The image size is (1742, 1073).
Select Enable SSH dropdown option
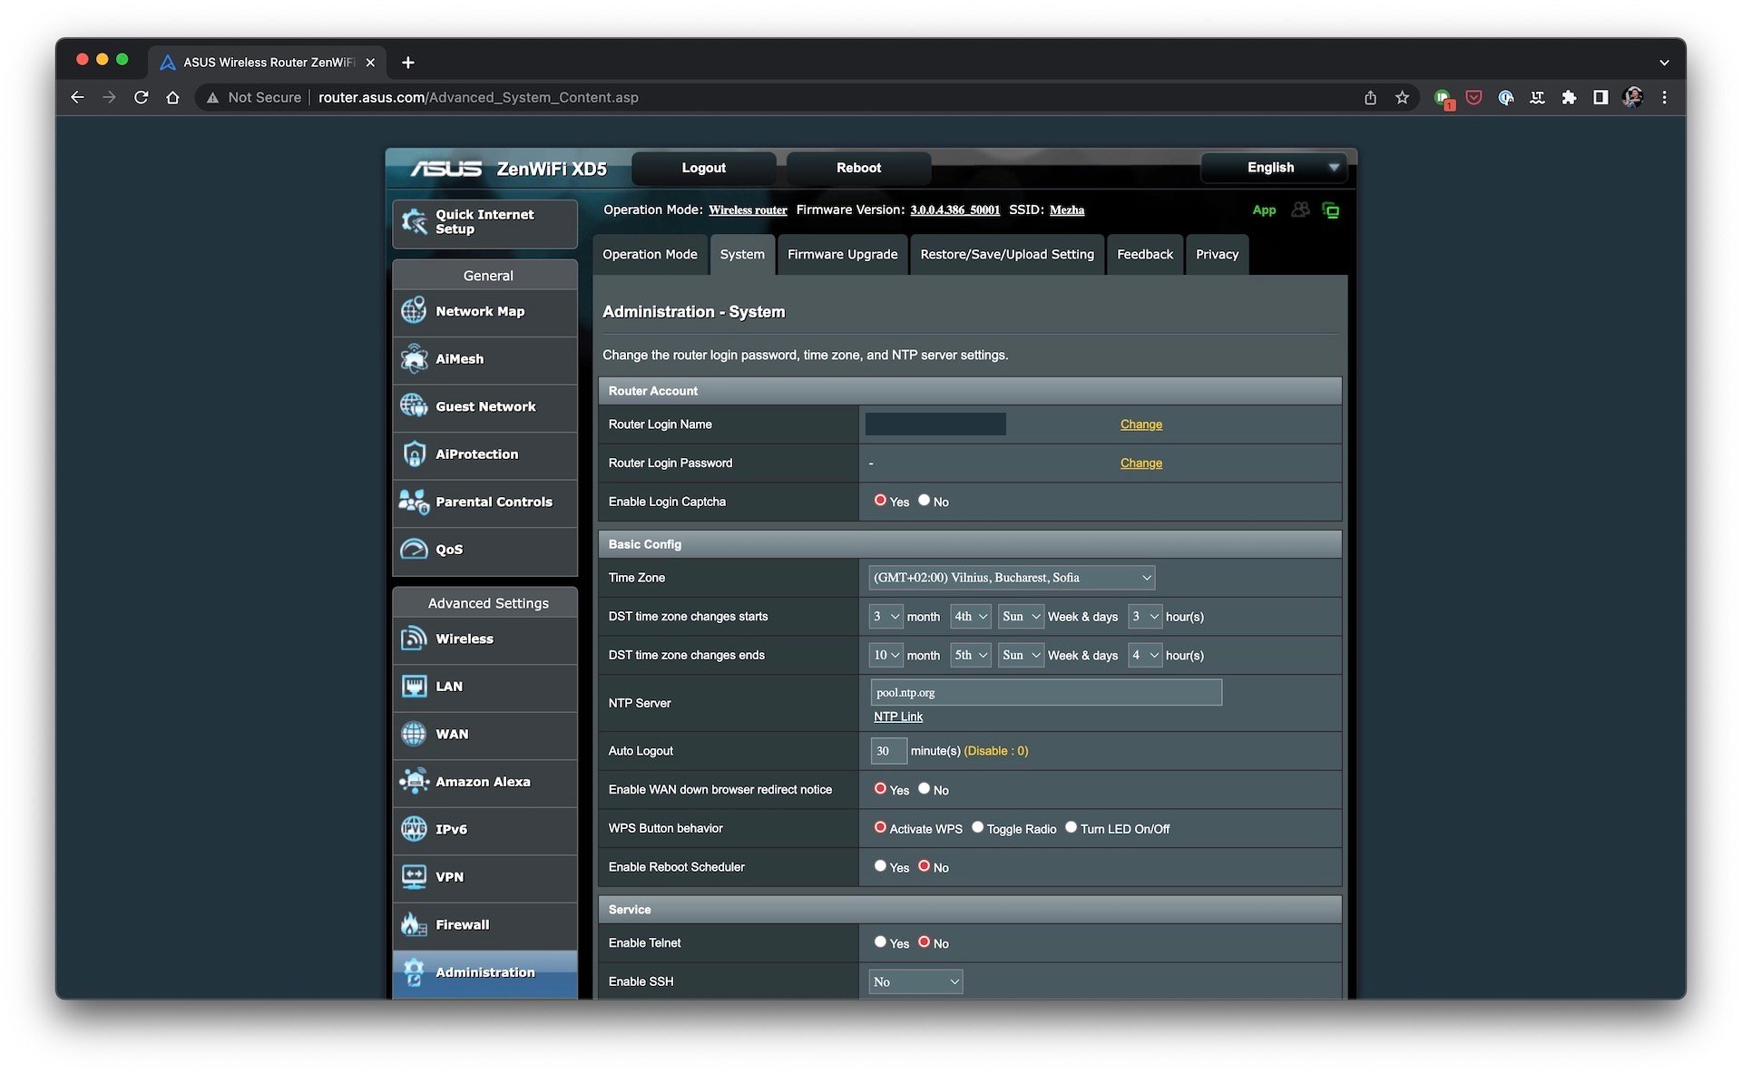[x=915, y=981]
